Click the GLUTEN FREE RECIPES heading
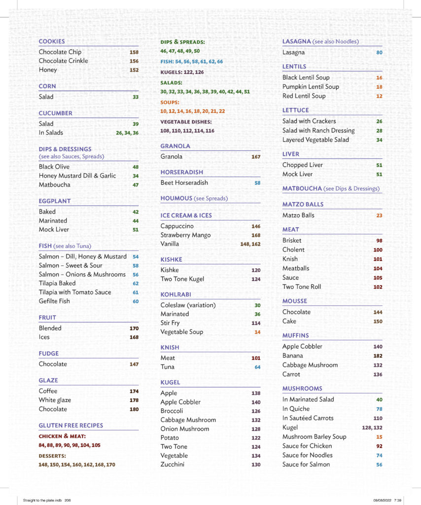 click(x=71, y=425)
